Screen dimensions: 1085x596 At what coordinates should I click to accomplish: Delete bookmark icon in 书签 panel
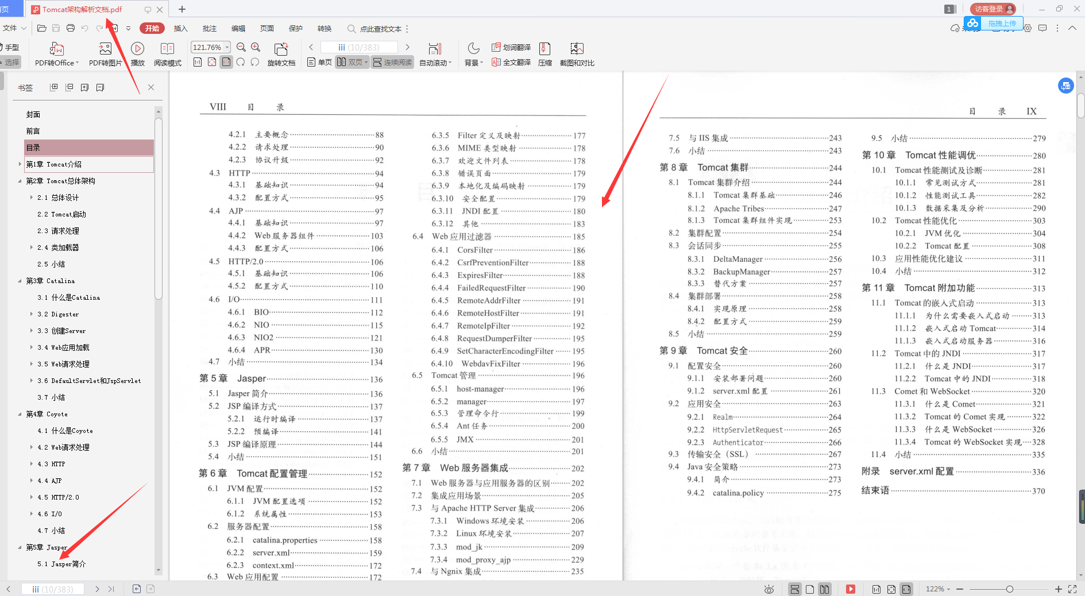click(x=100, y=87)
